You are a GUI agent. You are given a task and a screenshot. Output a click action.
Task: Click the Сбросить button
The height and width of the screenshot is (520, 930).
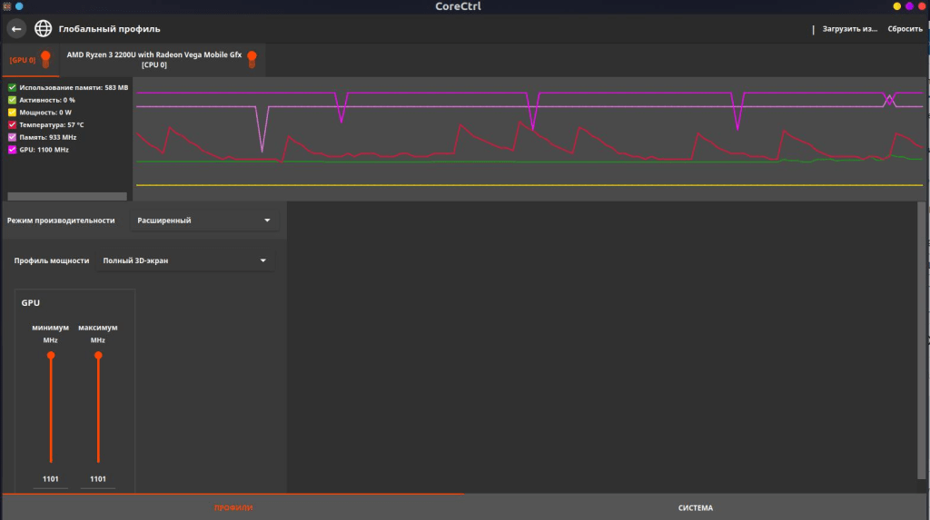[905, 29]
